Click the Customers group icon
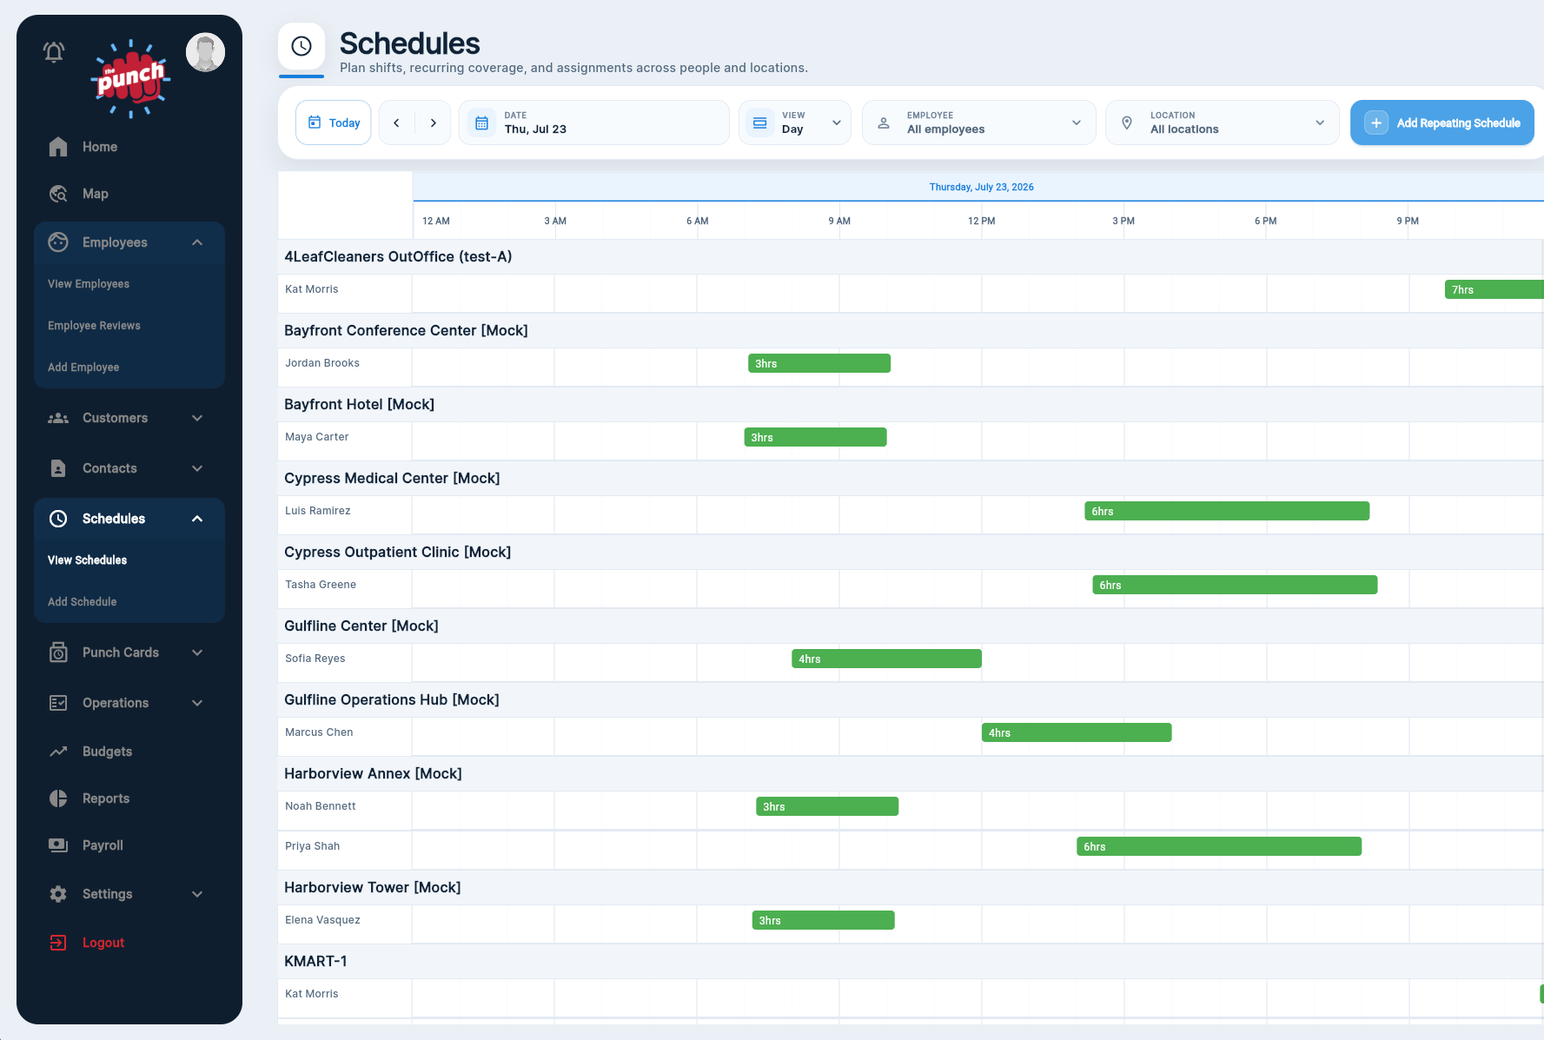Screen dimensions: 1544x1040 pyautogui.click(x=58, y=418)
